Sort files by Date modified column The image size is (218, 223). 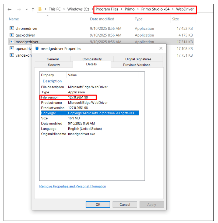[x=102, y=19]
